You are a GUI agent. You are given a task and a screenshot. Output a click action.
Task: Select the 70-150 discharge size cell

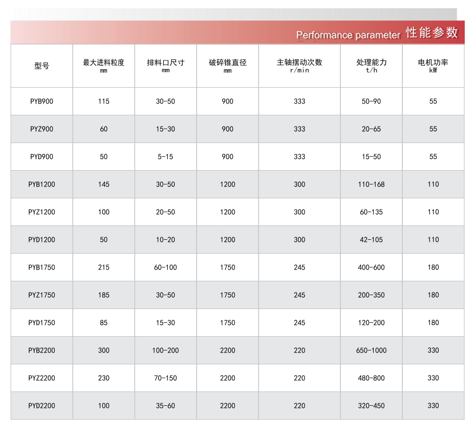point(165,378)
